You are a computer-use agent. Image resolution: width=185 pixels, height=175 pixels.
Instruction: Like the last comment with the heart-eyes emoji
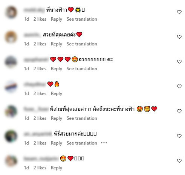(x=179, y=161)
